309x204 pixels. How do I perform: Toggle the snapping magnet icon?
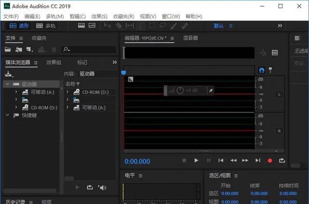(x=261, y=70)
